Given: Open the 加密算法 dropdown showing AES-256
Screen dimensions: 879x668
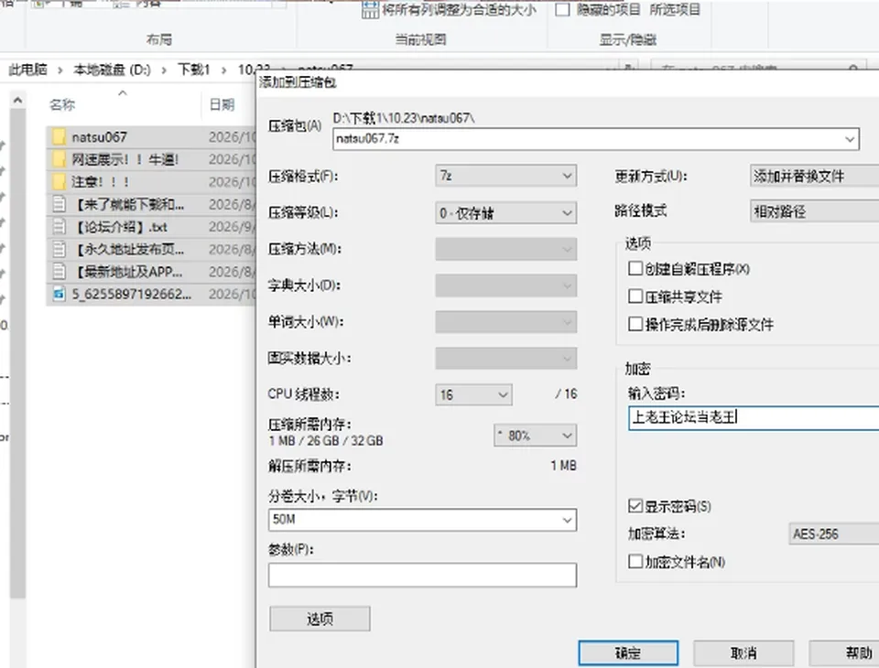Looking at the screenshot, I should 833,533.
